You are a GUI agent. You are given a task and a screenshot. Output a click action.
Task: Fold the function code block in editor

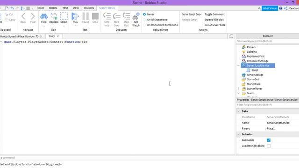(x=1, y=42)
